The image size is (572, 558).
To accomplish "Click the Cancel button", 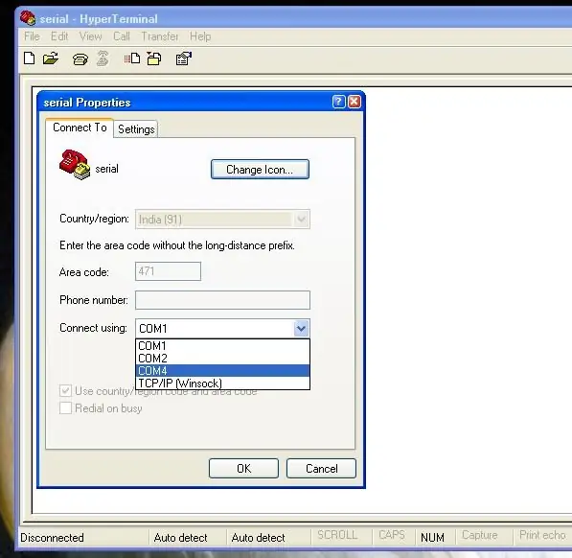I will pyautogui.click(x=321, y=468).
